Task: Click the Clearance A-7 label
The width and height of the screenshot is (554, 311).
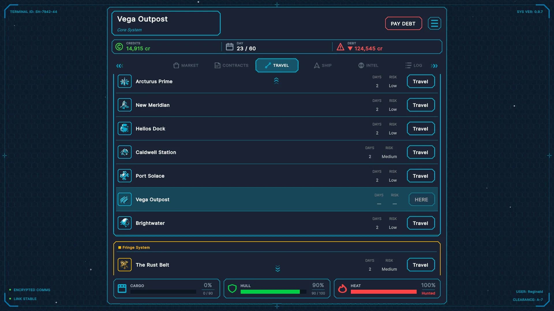Action: pyautogui.click(x=528, y=300)
